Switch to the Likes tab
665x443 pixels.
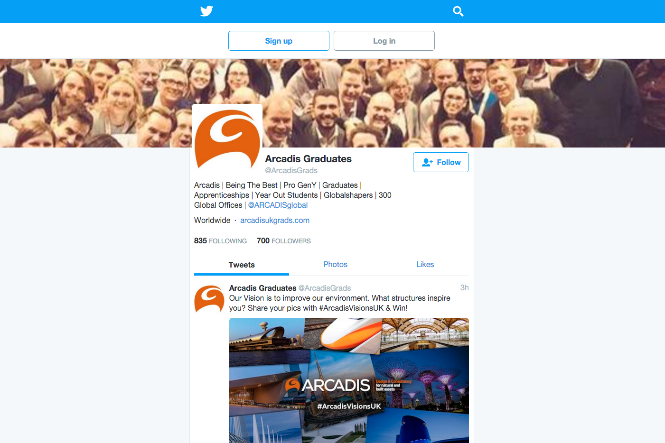[x=425, y=265]
